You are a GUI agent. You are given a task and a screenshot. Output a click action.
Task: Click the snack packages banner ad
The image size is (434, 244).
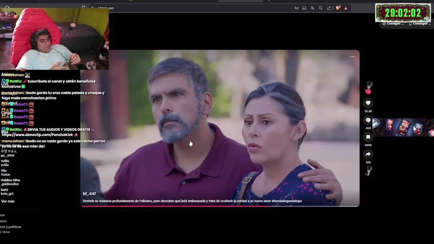tap(403, 127)
